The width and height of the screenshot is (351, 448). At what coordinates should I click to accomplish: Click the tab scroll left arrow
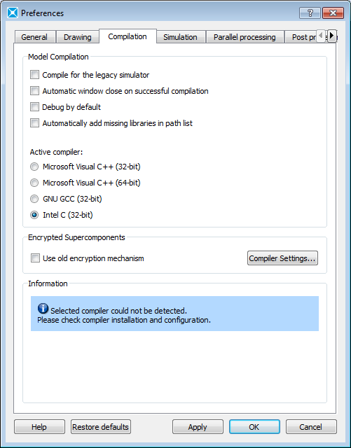[x=321, y=36]
